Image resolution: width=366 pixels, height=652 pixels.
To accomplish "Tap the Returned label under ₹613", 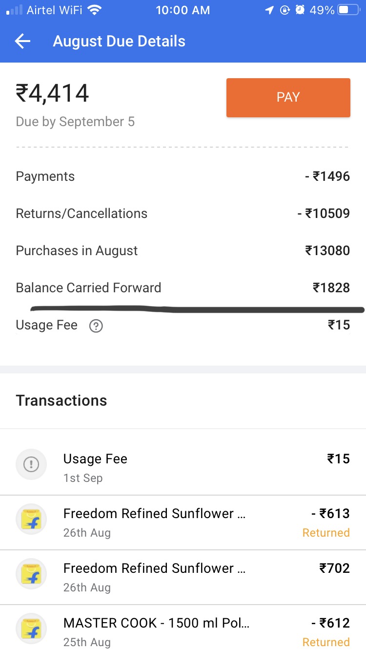I will (x=326, y=533).
